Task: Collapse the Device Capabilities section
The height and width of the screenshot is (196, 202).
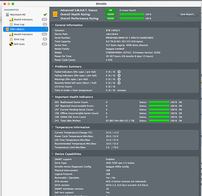Action: pos(53,154)
